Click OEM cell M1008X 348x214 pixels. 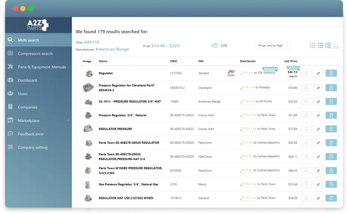pyautogui.click(x=176, y=171)
